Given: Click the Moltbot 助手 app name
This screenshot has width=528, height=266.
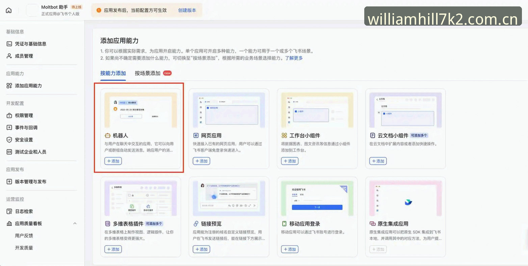Looking at the screenshot, I should pyautogui.click(x=55, y=7).
